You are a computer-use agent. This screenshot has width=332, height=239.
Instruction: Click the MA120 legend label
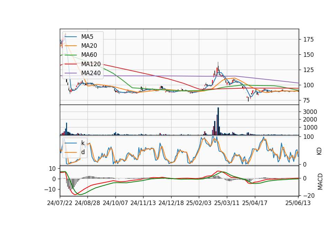pyautogui.click(x=91, y=64)
